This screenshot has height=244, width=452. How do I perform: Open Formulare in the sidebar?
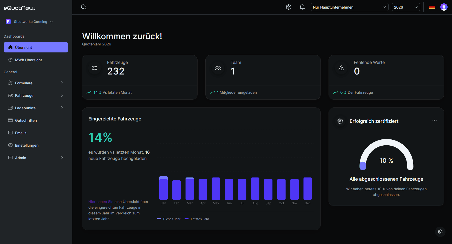pyautogui.click(x=36, y=83)
